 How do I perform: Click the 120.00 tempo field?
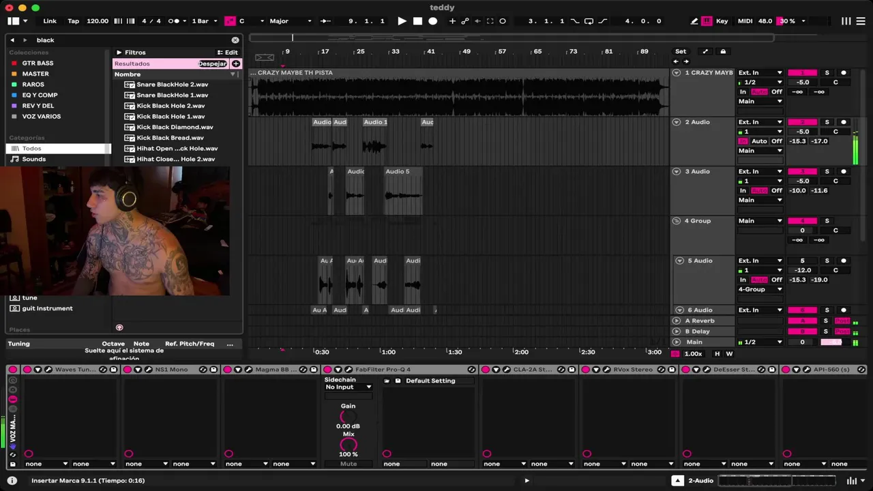click(x=98, y=21)
